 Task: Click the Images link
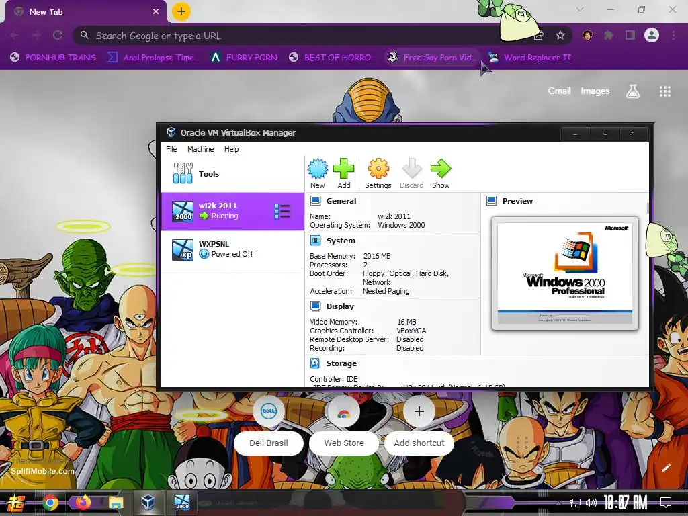(x=595, y=91)
